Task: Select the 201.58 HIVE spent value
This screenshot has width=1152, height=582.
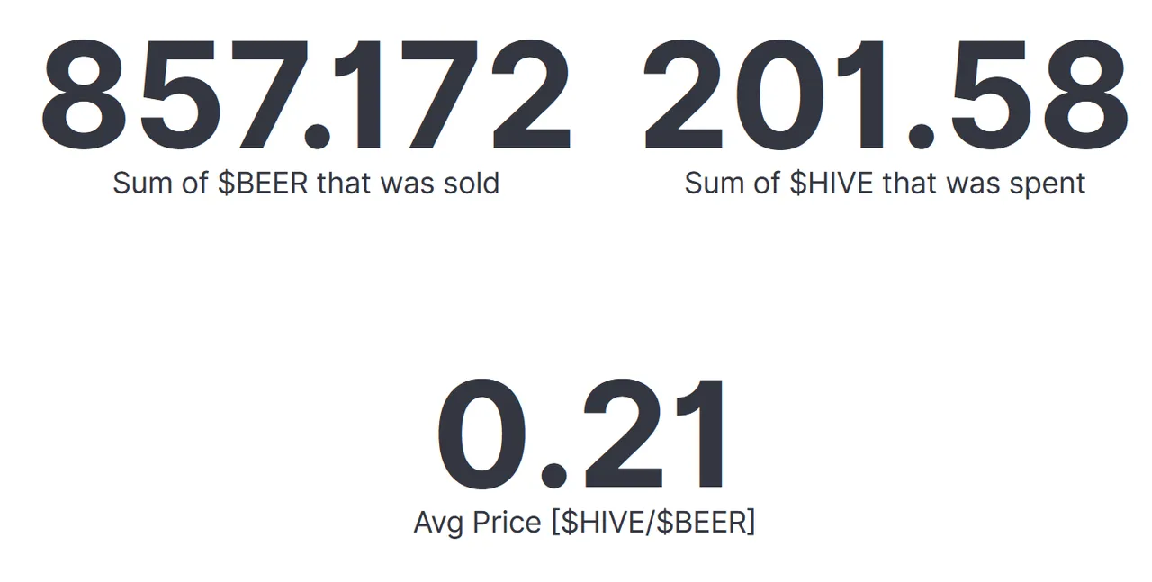Action: [x=885, y=95]
